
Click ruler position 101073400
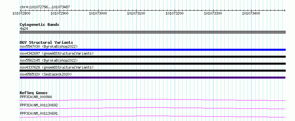[x=251, y=13]
